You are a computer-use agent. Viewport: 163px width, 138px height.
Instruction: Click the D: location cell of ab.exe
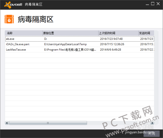[x=46, y=39]
